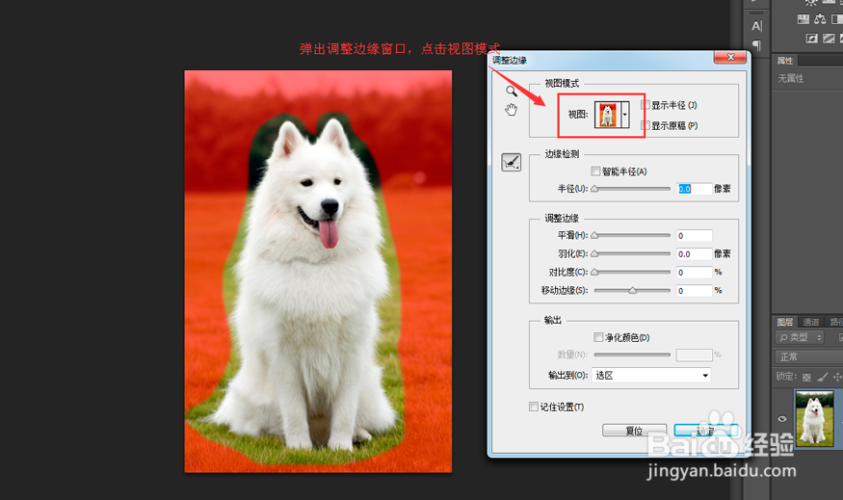This screenshot has width=843, height=500.
Task: Enable the 显示原稿 (P) checkbox
Action: [646, 125]
